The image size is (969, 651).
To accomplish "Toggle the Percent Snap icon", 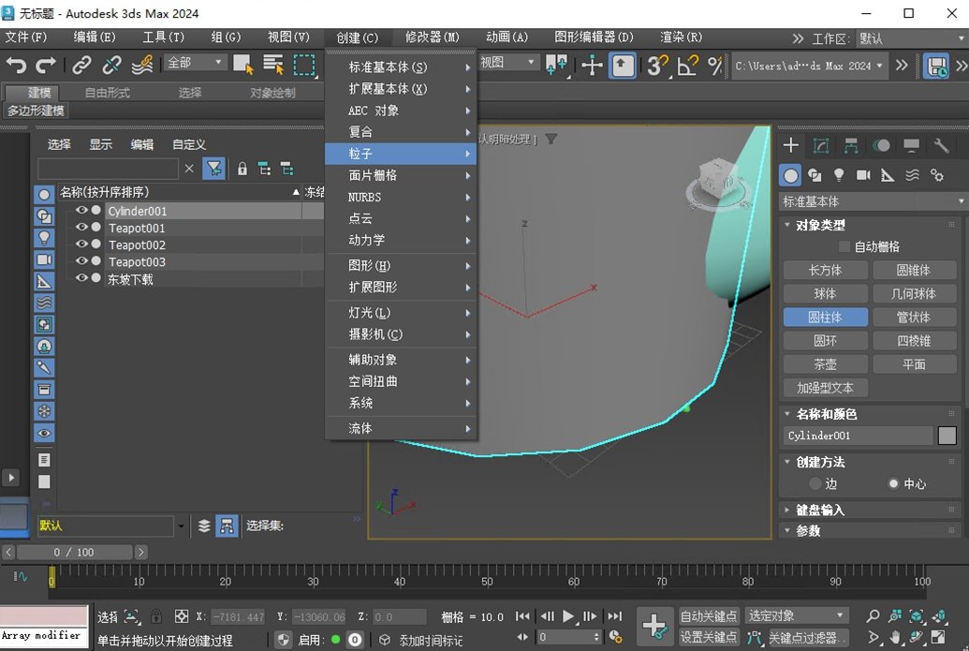I will click(x=715, y=65).
